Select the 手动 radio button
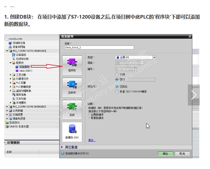Image resolution: width=210 pixels, height=169 pixels. coord(117,74)
